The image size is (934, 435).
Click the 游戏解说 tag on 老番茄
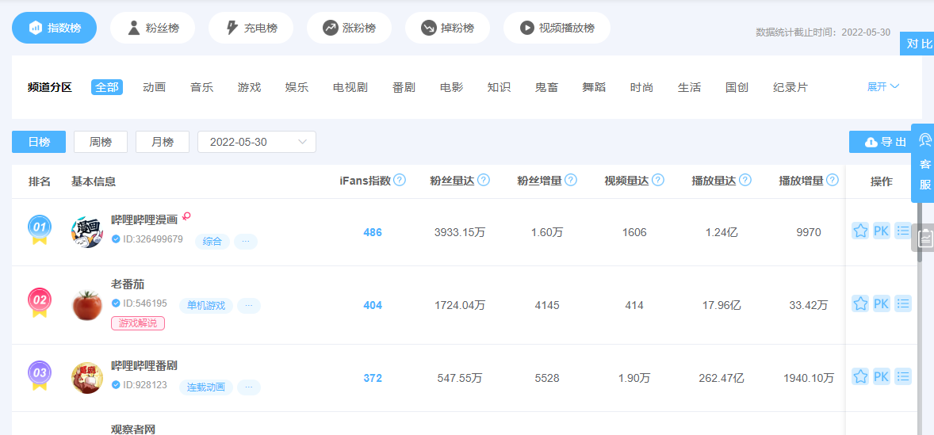[x=138, y=324]
